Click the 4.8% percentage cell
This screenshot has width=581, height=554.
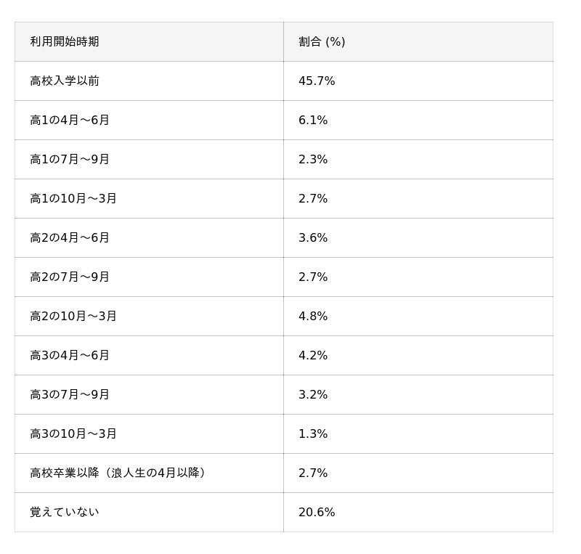click(313, 317)
